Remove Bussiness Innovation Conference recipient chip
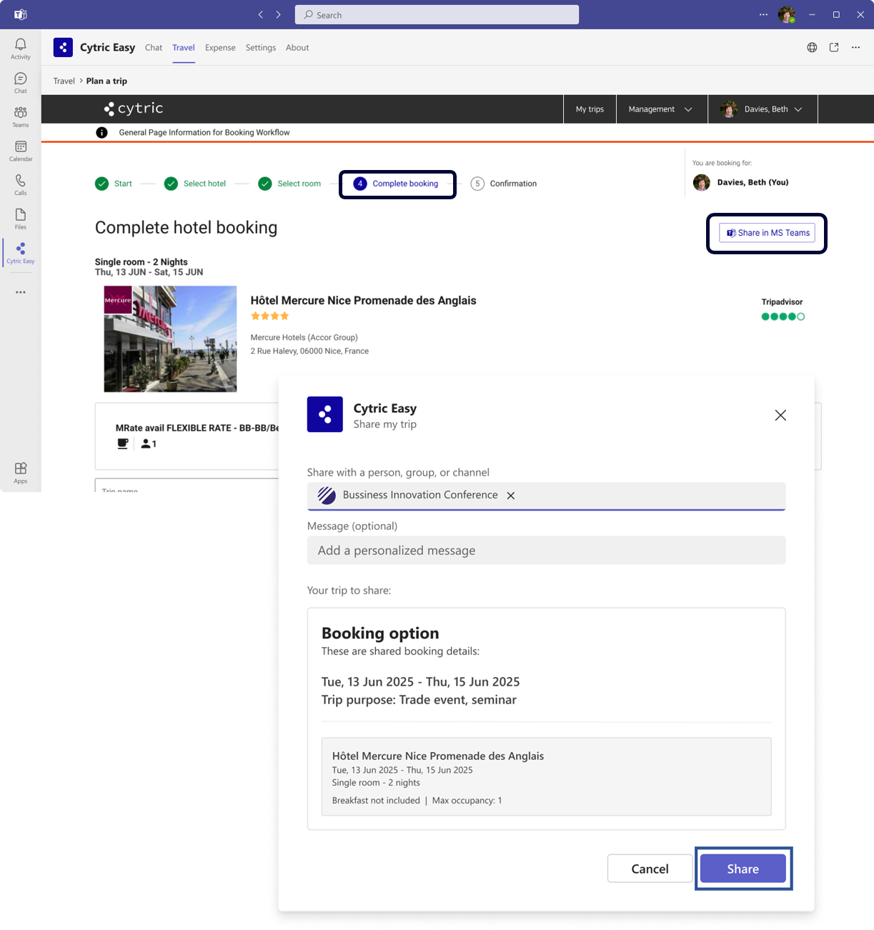This screenshot has height=930, width=874. pos(511,496)
